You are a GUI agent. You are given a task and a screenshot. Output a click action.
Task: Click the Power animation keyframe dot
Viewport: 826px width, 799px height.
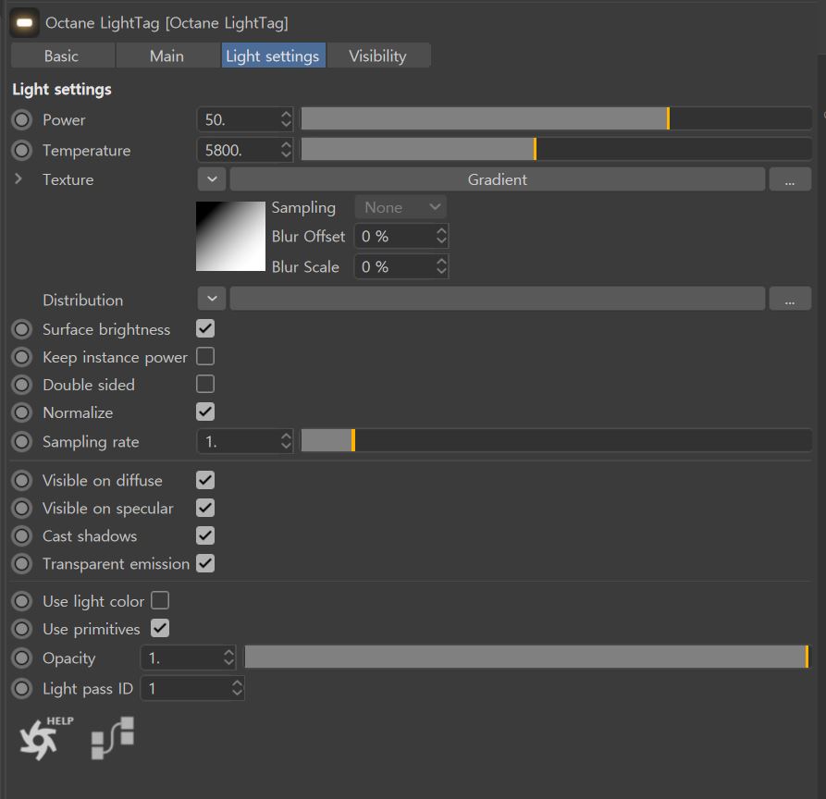tap(22, 120)
